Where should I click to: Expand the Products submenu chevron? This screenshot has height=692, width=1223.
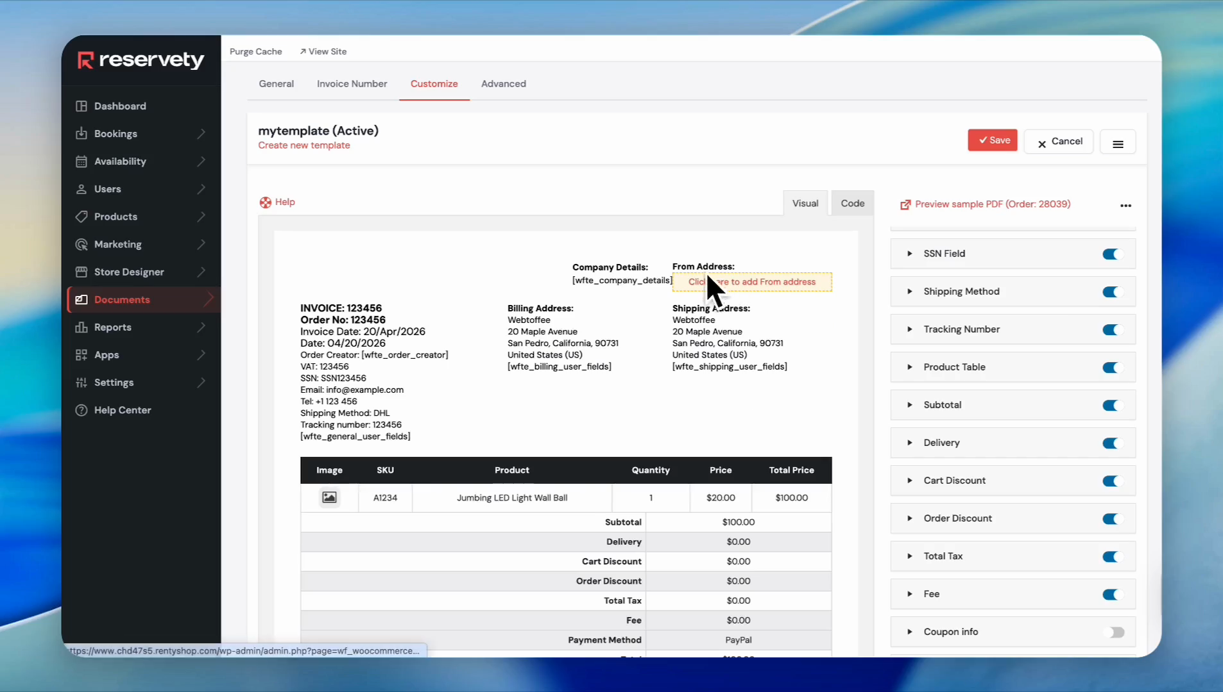click(x=201, y=217)
